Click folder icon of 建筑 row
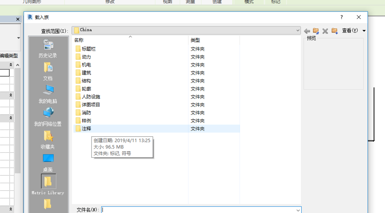This screenshot has height=213, width=385. 78,73
